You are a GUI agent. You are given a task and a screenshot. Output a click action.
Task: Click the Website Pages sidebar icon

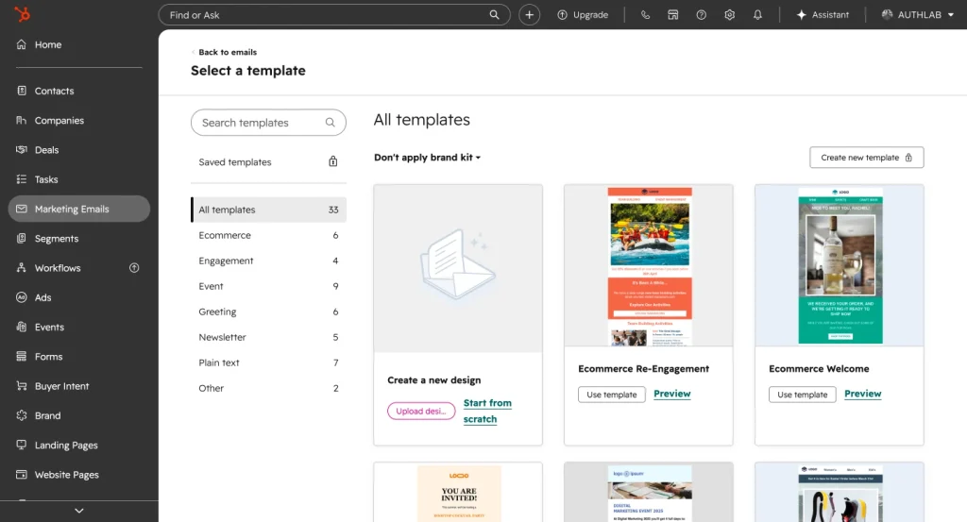coord(22,475)
